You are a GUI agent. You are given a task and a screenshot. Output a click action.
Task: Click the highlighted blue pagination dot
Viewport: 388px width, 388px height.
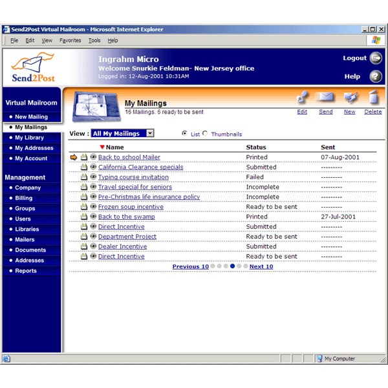tap(232, 266)
